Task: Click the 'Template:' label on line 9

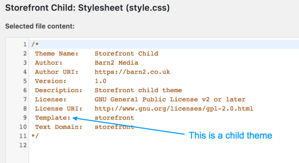Action: pyautogui.click(x=53, y=117)
